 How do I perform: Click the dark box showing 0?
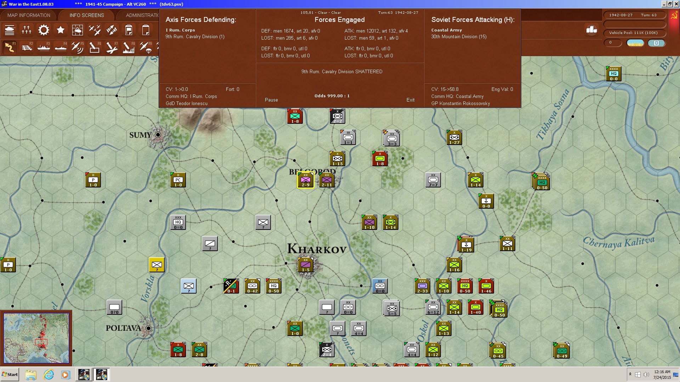coord(612,43)
